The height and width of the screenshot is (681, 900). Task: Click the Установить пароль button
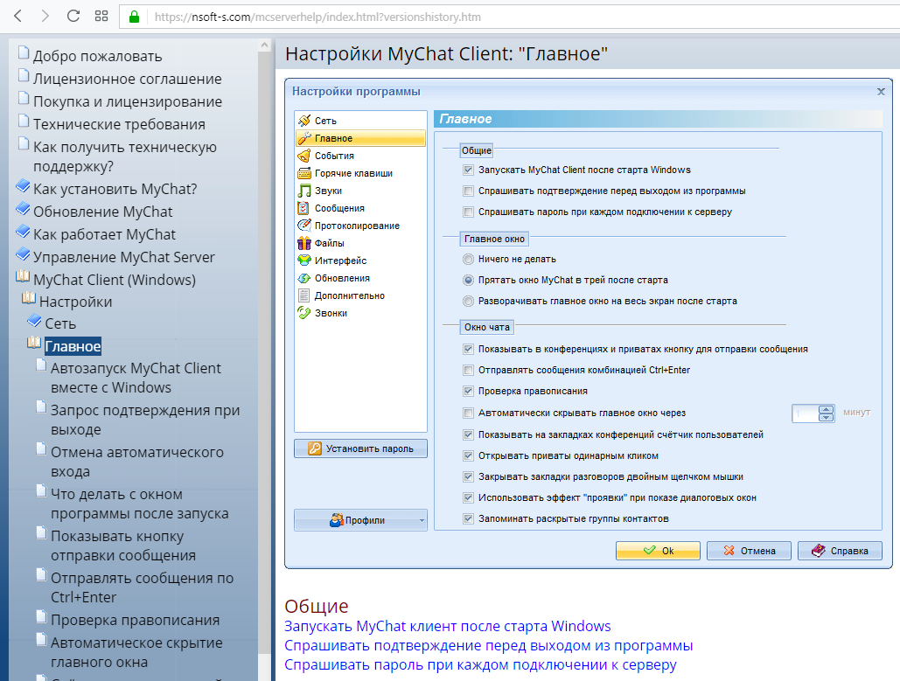click(x=360, y=448)
